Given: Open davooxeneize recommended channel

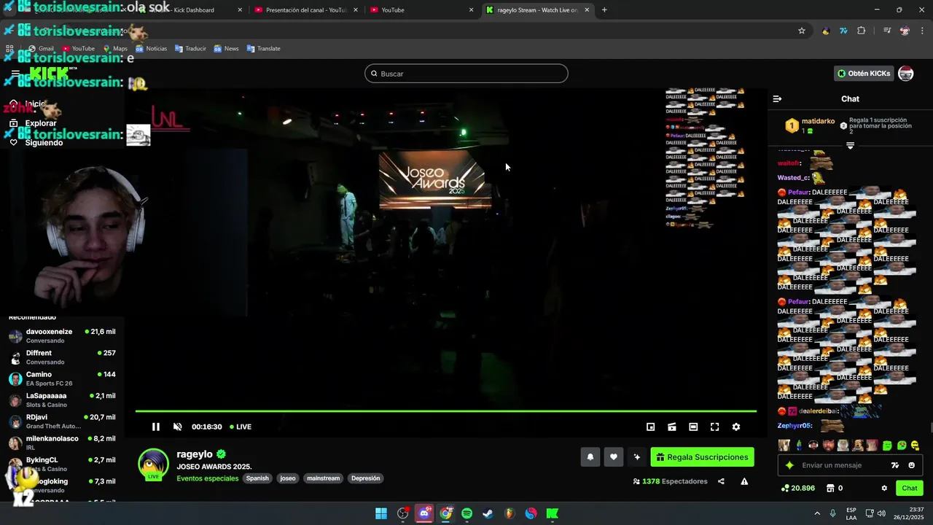Looking at the screenshot, I should click(x=62, y=335).
